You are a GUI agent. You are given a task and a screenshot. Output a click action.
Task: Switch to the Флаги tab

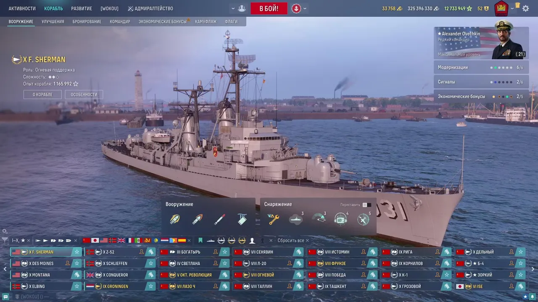pos(231,22)
